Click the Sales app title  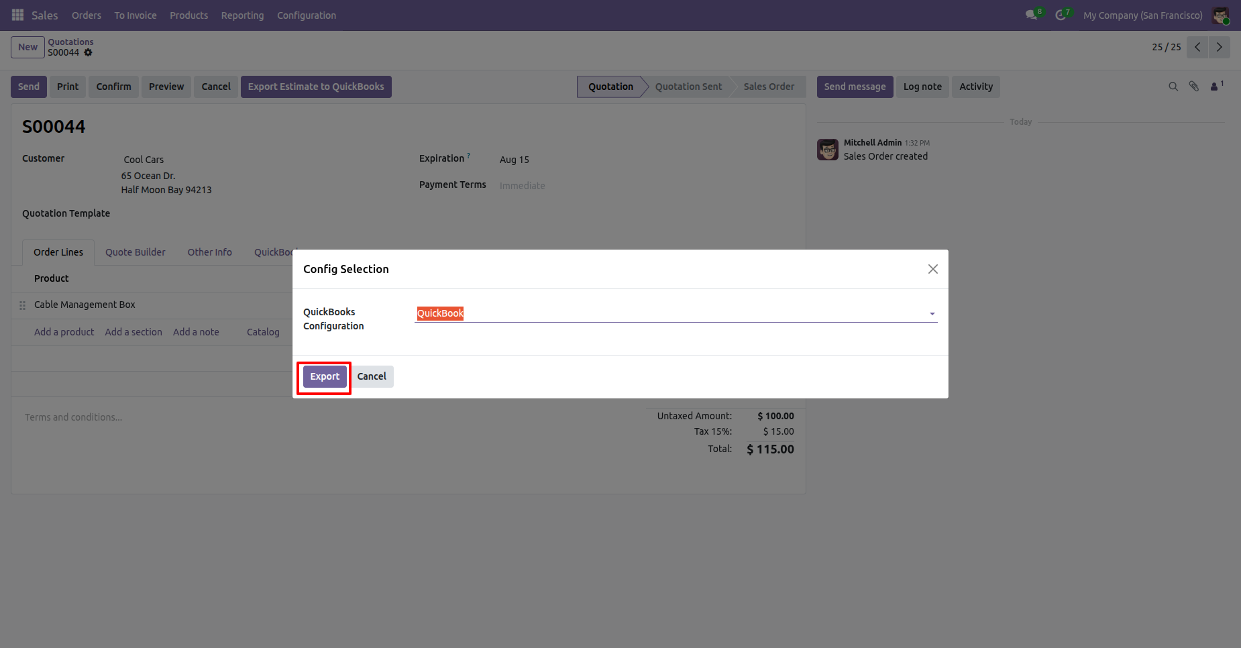tap(44, 15)
